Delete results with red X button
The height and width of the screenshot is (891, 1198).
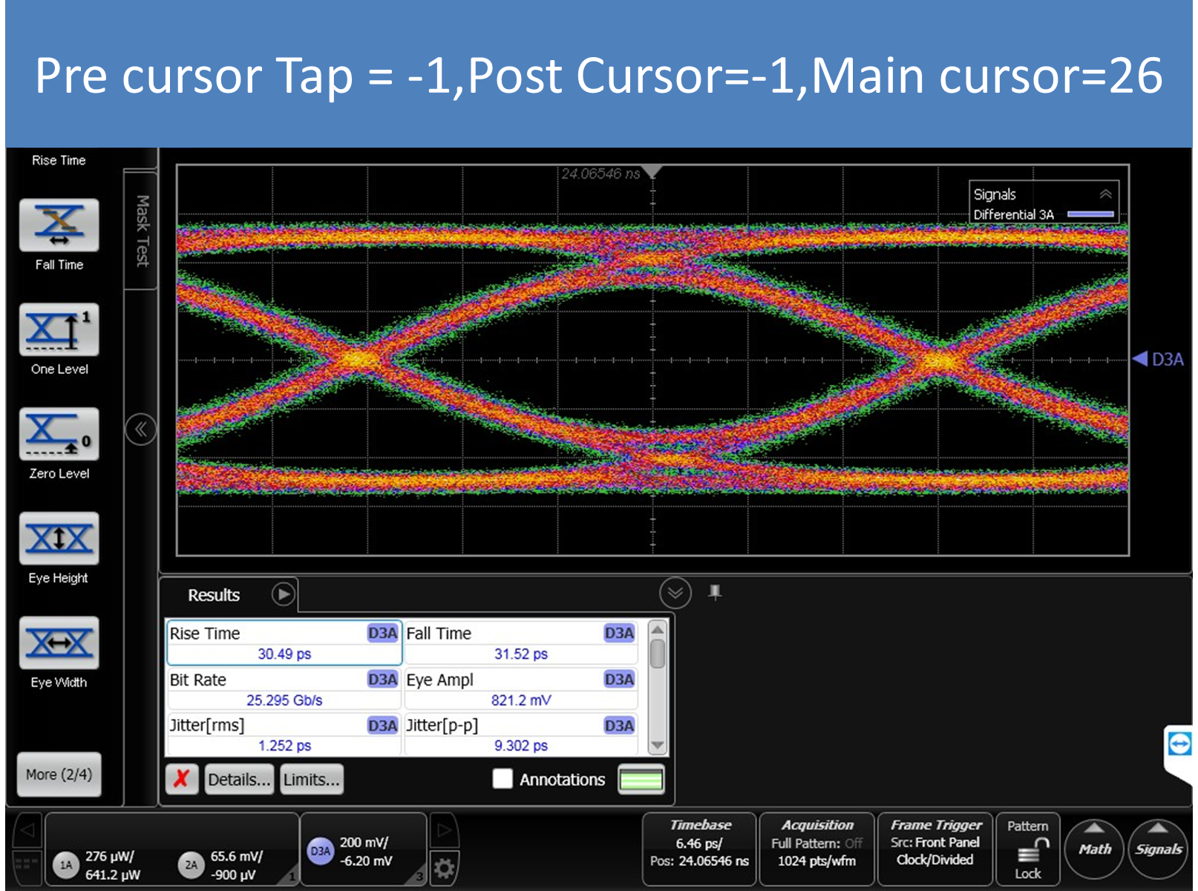tap(182, 779)
